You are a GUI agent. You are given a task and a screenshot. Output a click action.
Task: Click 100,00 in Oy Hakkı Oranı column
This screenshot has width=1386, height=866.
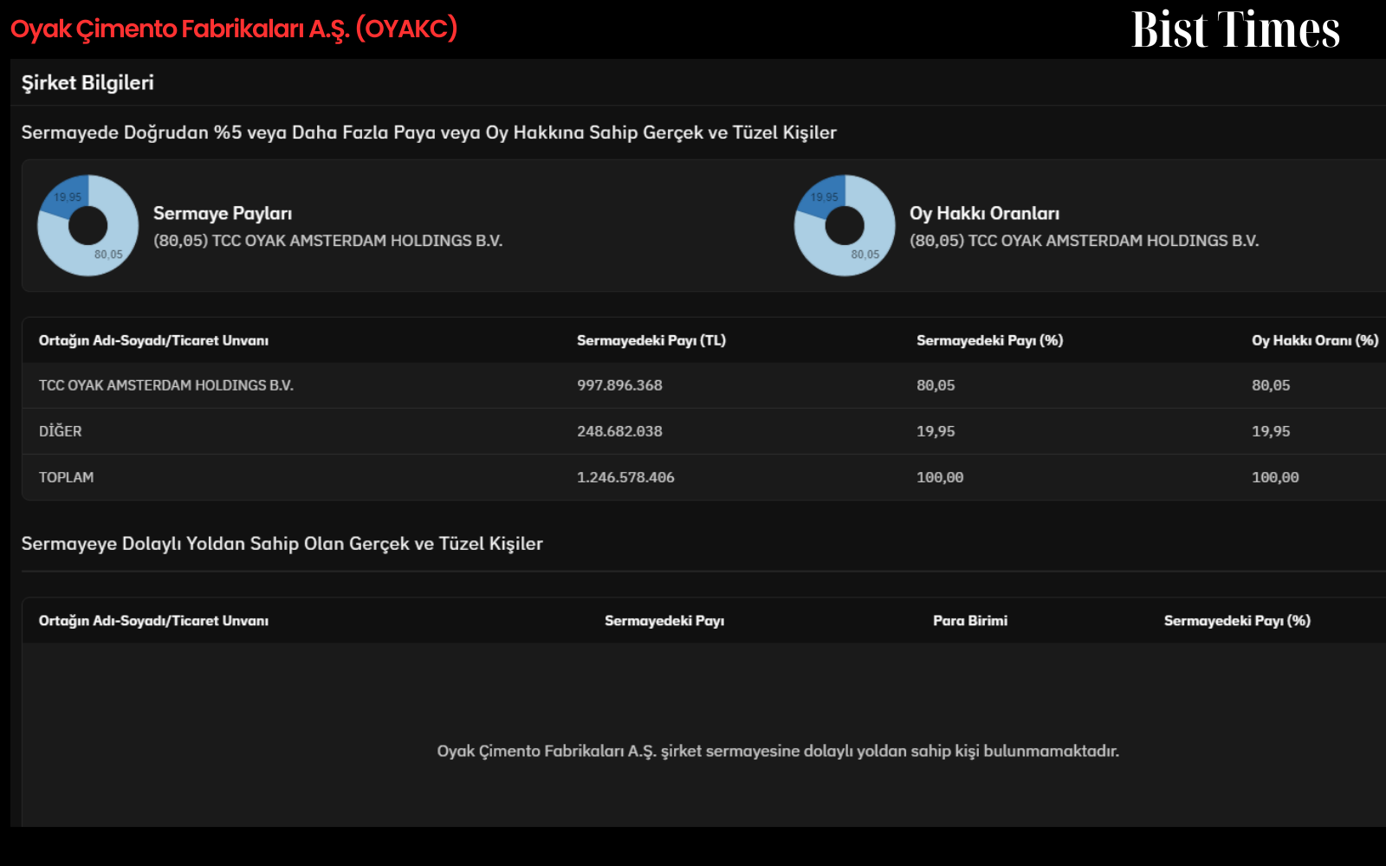tap(1275, 477)
